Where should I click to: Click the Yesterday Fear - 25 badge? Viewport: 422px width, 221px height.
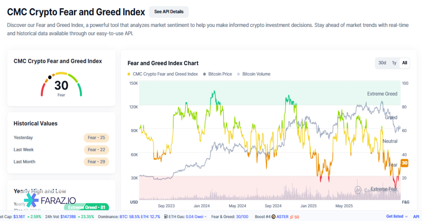[96, 138]
